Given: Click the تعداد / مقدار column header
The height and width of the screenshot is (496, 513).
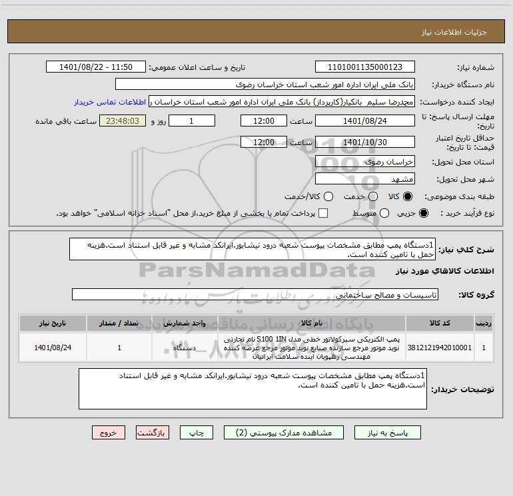Looking at the screenshot, I should [x=119, y=323].
